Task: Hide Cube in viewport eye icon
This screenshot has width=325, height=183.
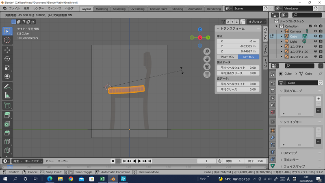Action: click(x=316, y=36)
